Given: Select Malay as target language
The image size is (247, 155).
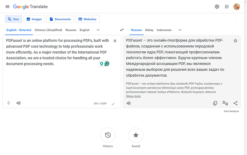Looking at the screenshot, I should [149, 30].
